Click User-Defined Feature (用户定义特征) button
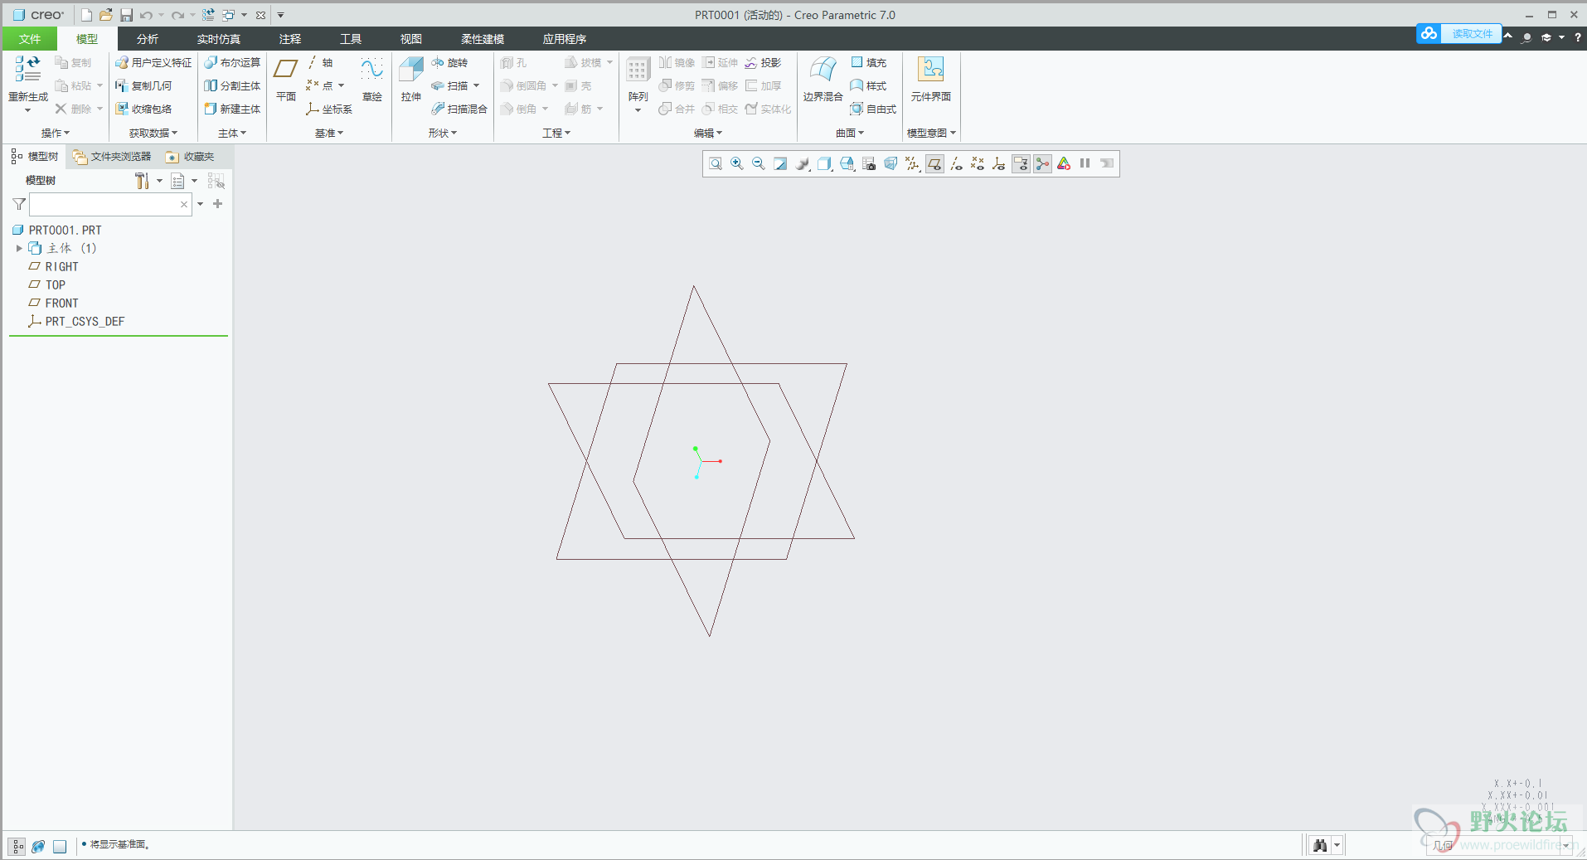Image resolution: width=1587 pixels, height=860 pixels. click(153, 62)
